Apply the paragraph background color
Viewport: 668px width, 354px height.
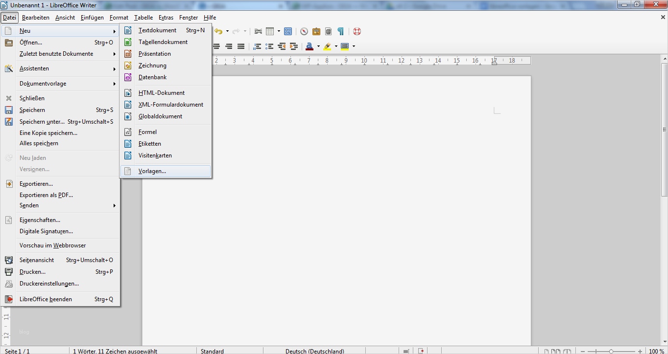pyautogui.click(x=345, y=46)
